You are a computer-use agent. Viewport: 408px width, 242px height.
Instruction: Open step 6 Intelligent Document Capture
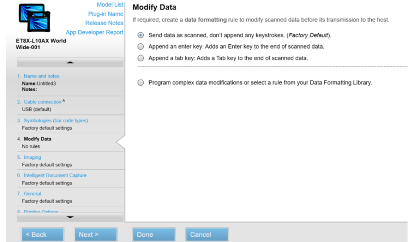click(54, 175)
